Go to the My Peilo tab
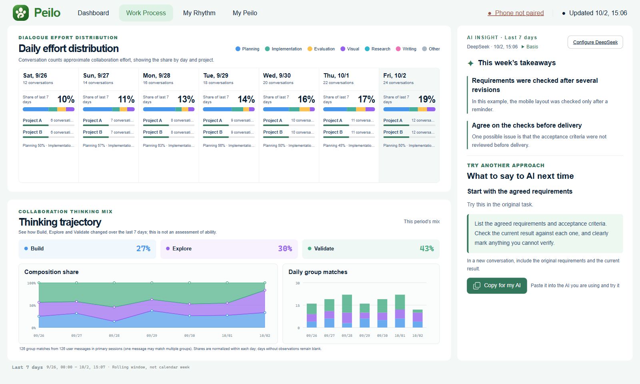Image resolution: width=640 pixels, height=384 pixels. (x=245, y=13)
